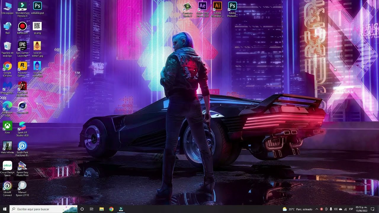Image resolution: width=379 pixels, height=213 pixels.
Task: Select luca sin editar.jpg thumbnail
Action: click(37, 70)
